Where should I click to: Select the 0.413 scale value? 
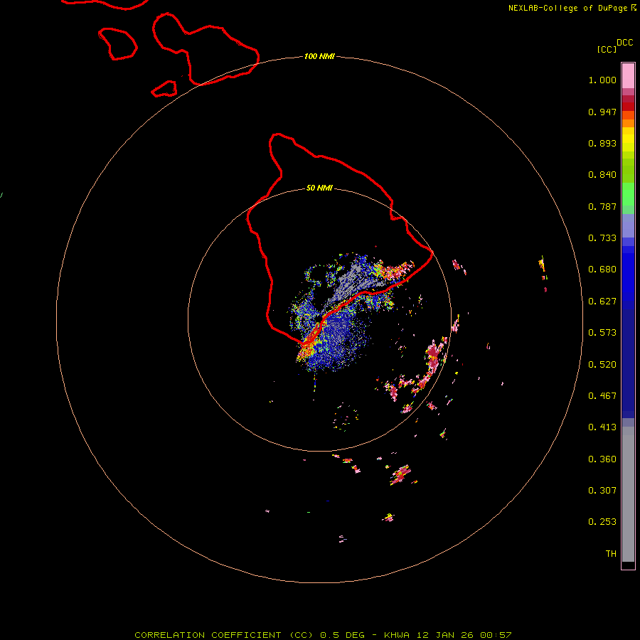click(x=602, y=427)
